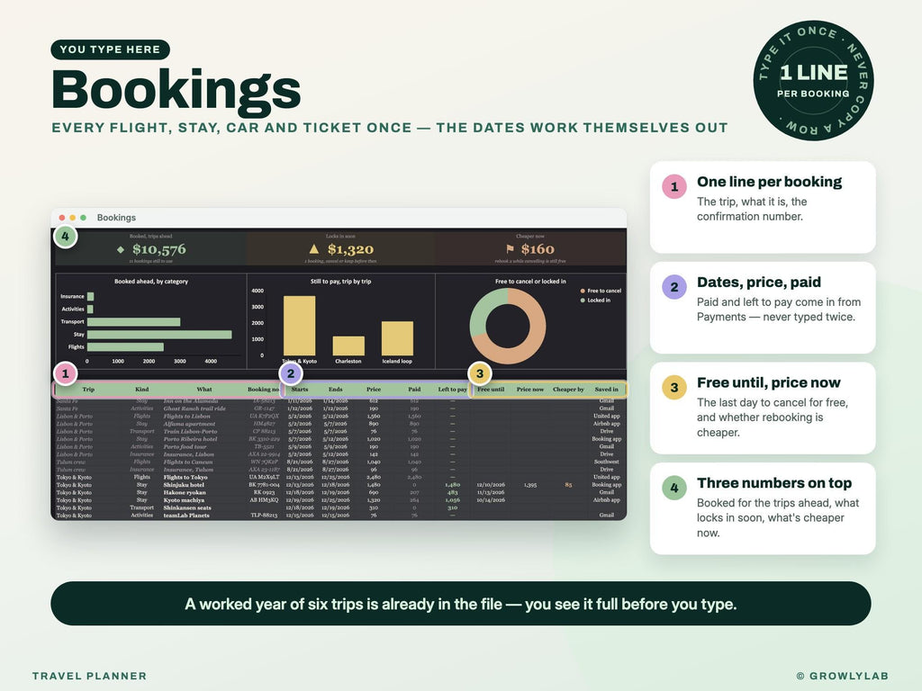Click the Free until column header
922x691 pixels.
tap(491, 390)
